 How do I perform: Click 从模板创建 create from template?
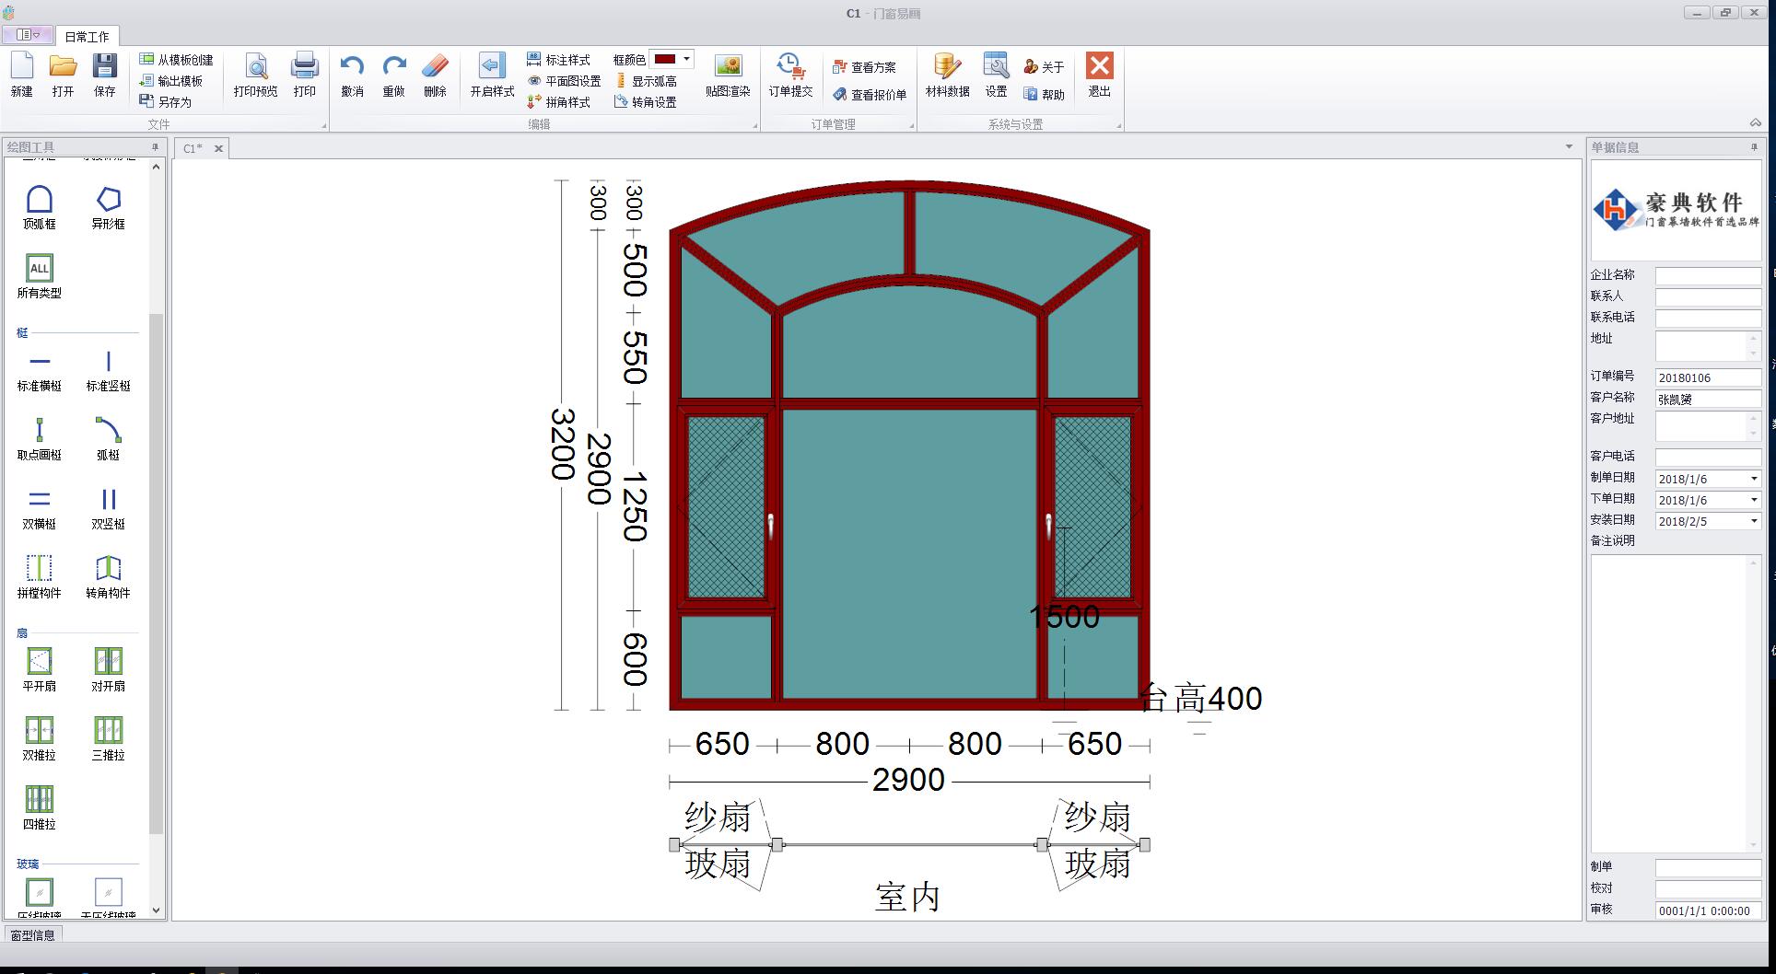[x=177, y=60]
